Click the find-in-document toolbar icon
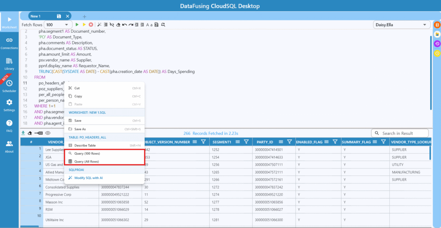 point(157,25)
